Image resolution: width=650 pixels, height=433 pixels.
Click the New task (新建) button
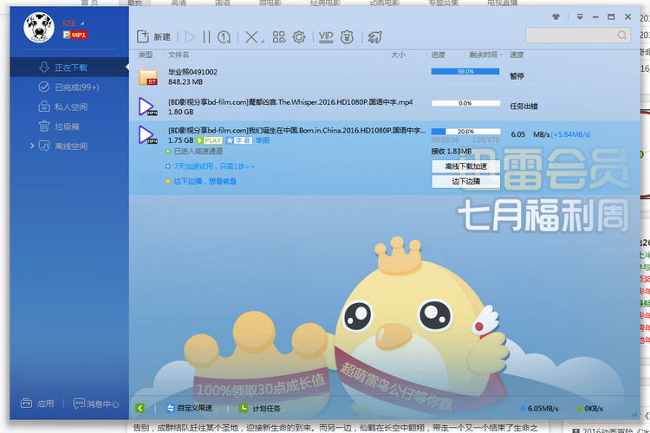click(x=154, y=36)
